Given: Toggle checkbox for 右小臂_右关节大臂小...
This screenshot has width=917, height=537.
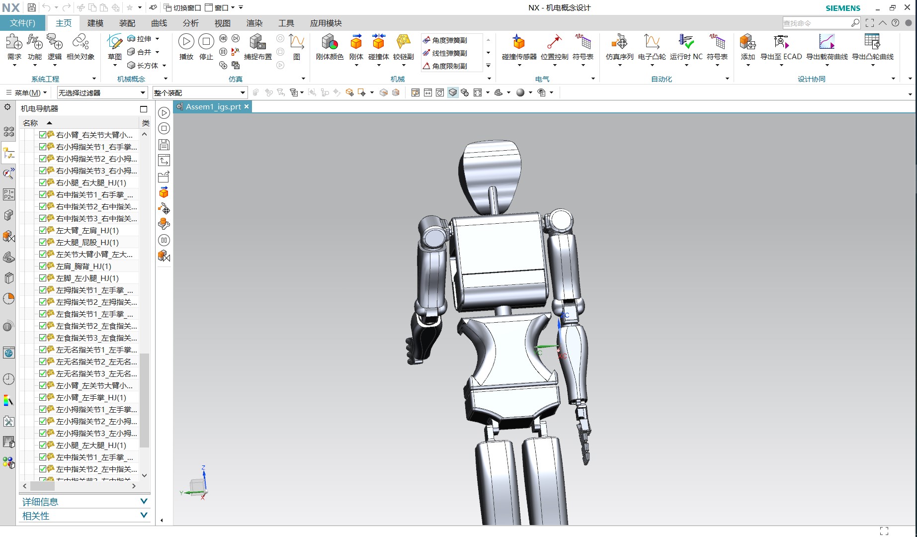Looking at the screenshot, I should click(43, 135).
